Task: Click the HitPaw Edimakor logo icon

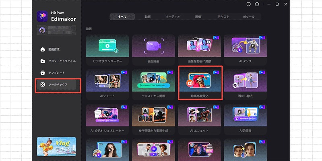Action: click(x=43, y=16)
